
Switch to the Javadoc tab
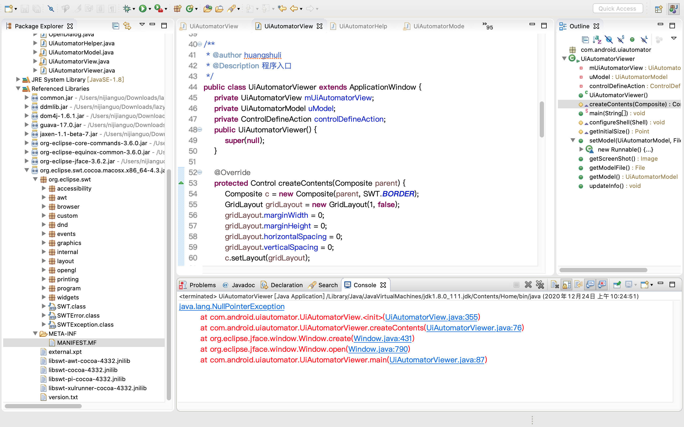(x=239, y=285)
